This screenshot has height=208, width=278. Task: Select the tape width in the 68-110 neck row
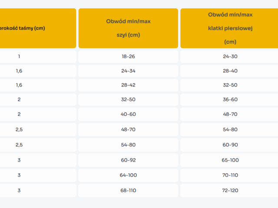(x=19, y=190)
